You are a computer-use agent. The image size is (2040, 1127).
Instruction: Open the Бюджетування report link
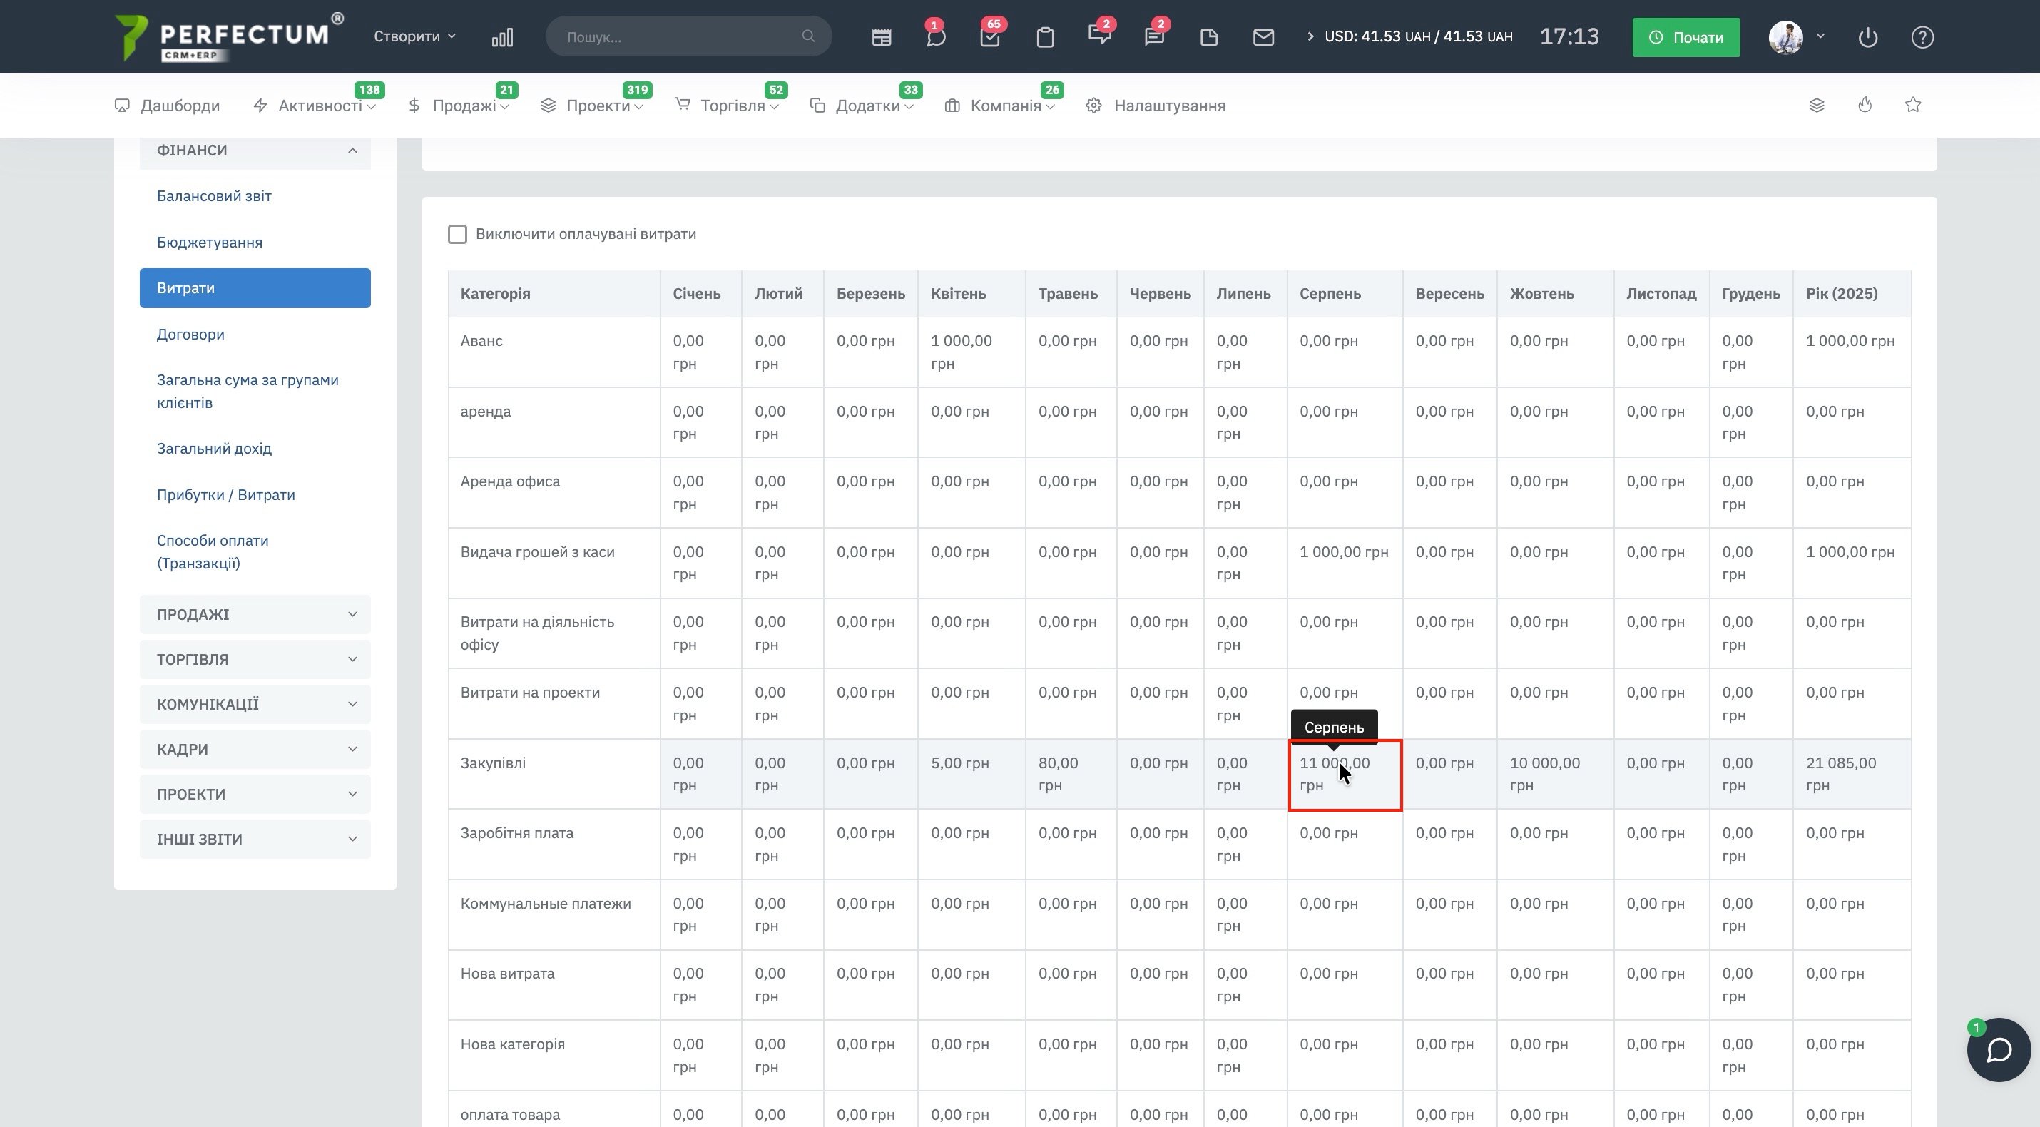(209, 243)
